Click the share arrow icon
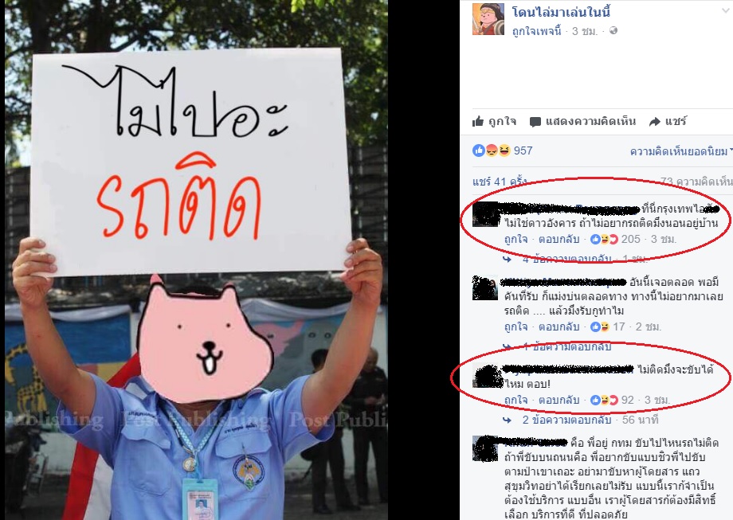Viewport: 733px width, 520px height. tap(654, 122)
